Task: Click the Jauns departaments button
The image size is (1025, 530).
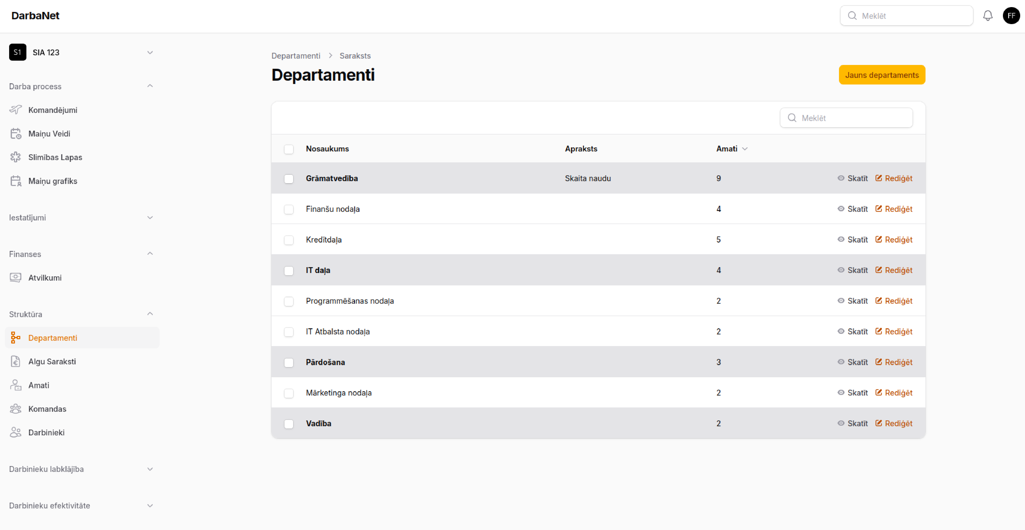Action: [881, 75]
